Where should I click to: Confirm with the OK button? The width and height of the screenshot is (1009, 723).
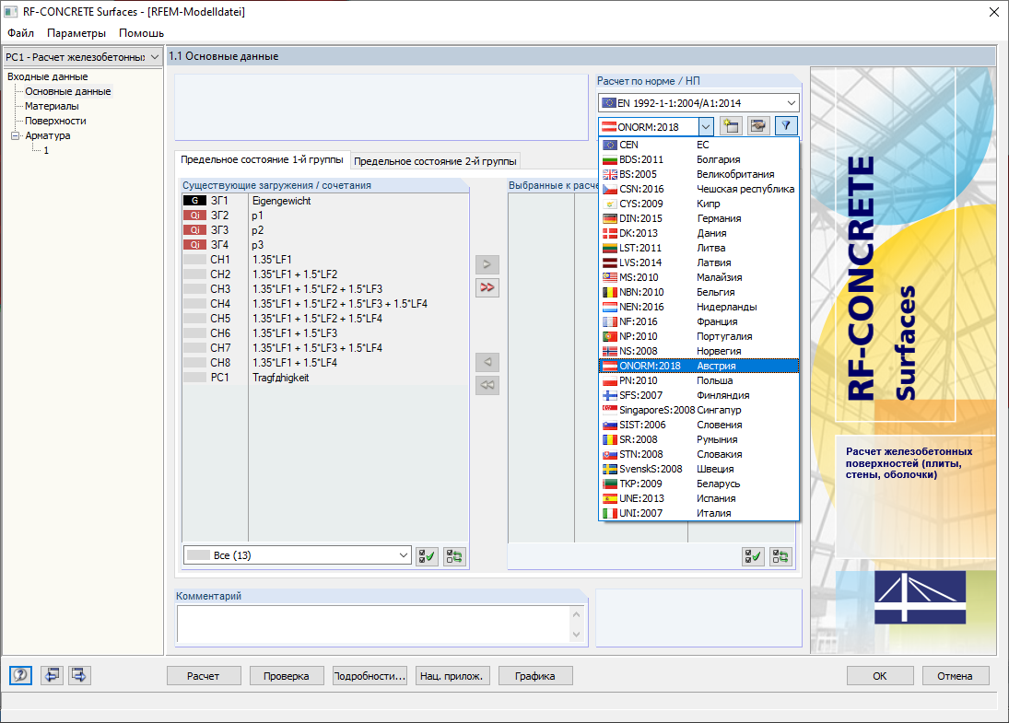pyautogui.click(x=880, y=676)
